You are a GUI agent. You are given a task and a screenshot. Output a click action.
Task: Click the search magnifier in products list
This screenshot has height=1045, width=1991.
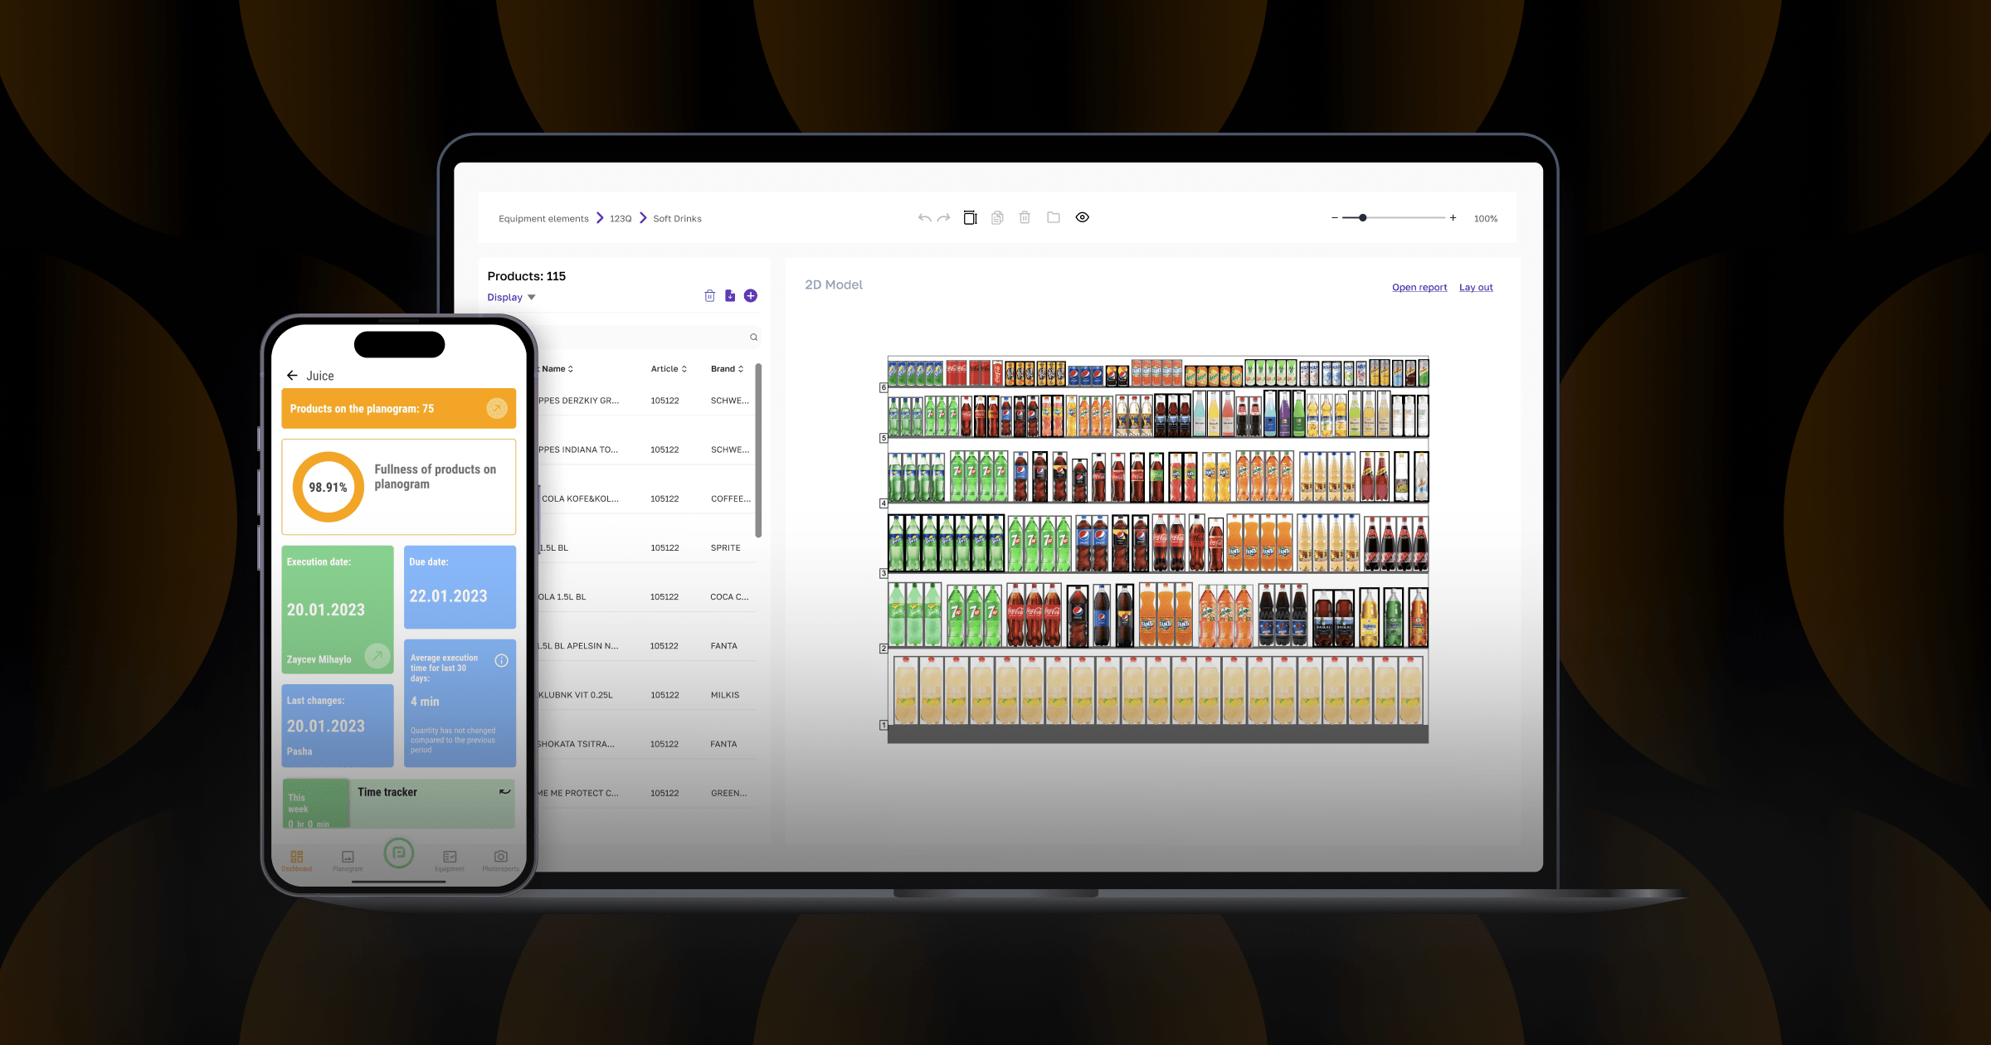click(x=753, y=337)
